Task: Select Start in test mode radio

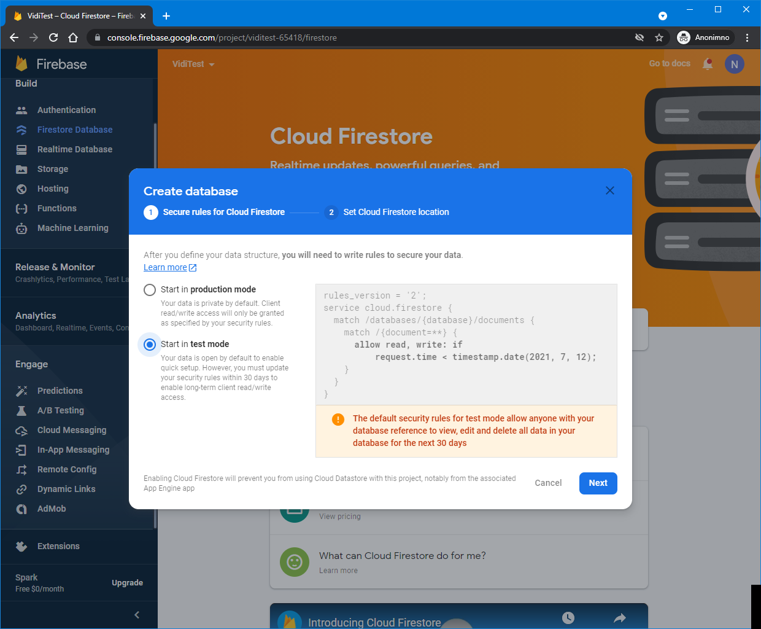Action: 150,345
